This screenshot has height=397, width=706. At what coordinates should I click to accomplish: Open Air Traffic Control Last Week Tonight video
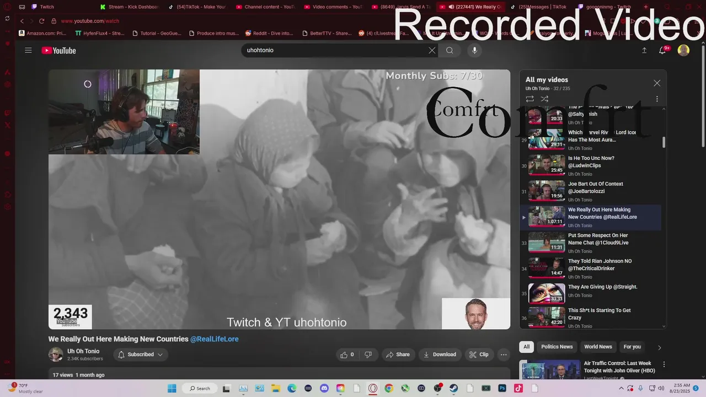619,367
